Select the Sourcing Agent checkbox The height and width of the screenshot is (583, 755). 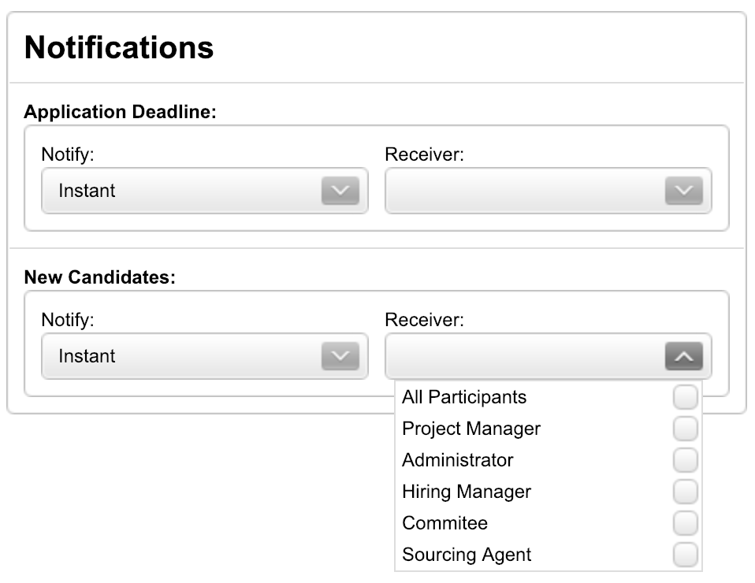(x=686, y=555)
